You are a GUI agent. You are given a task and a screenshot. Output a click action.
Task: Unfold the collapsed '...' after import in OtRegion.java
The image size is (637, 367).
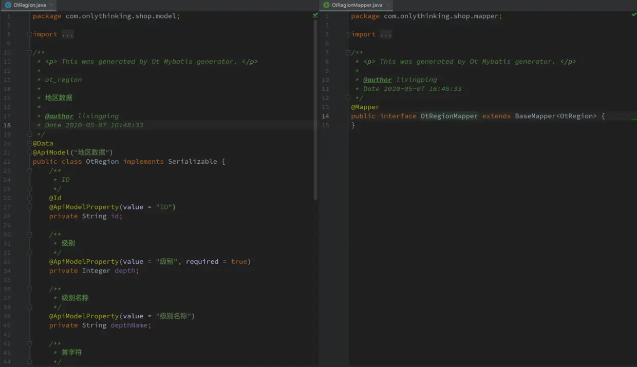click(68, 34)
